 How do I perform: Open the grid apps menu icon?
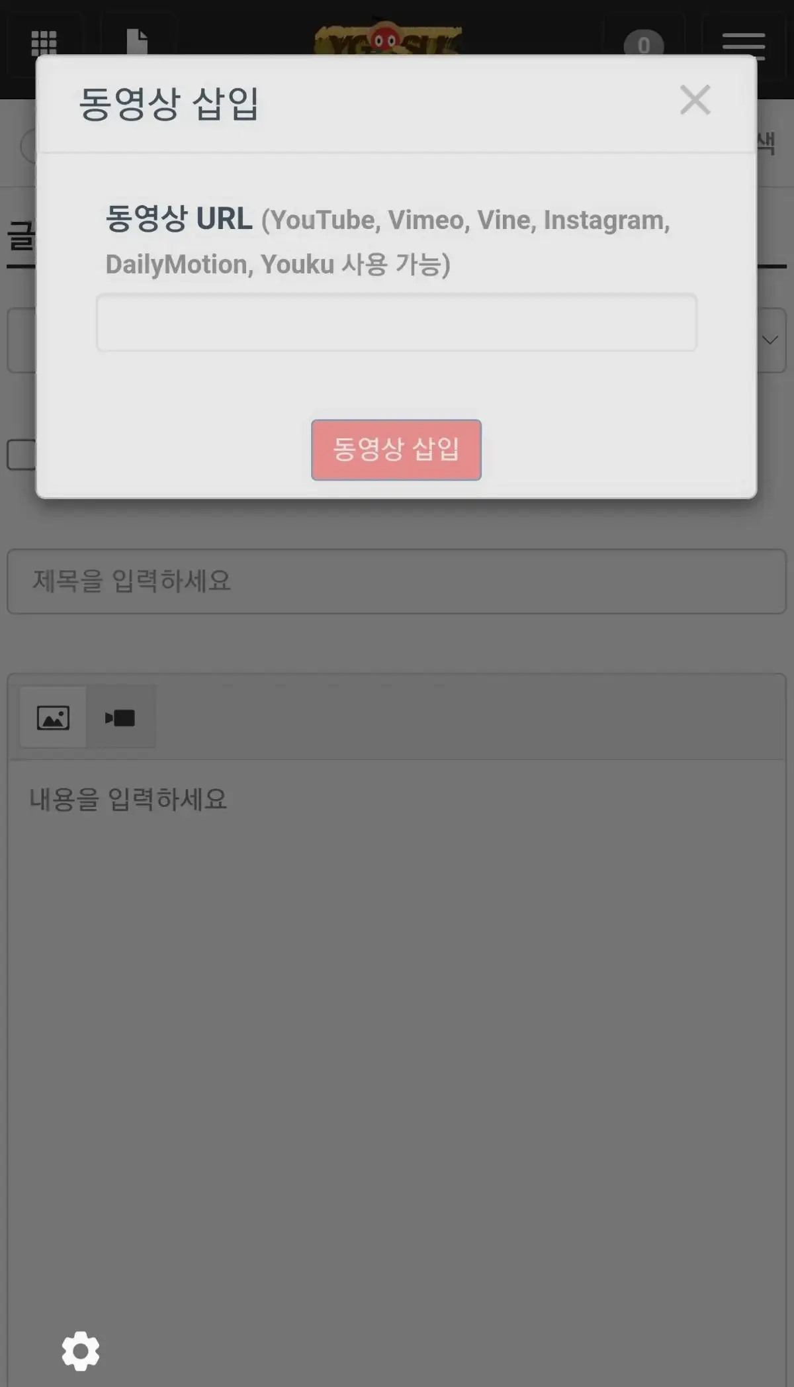44,44
